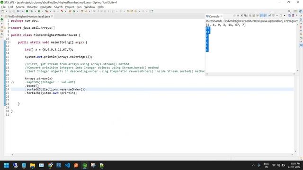Collapse the main method fold at line 11

coord(10,42)
